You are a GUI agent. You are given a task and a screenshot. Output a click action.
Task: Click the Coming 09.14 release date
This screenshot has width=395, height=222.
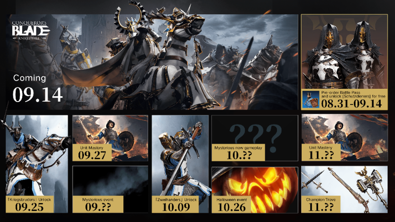[x=38, y=88]
